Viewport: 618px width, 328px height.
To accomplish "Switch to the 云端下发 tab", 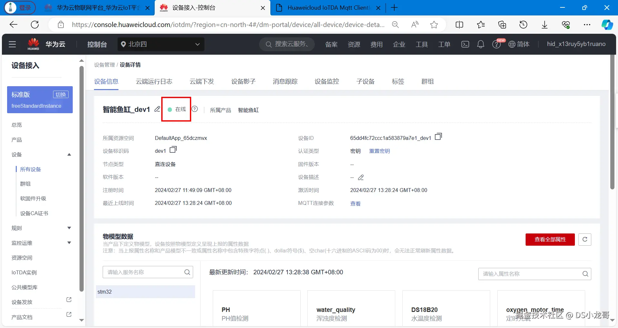I will (x=202, y=82).
